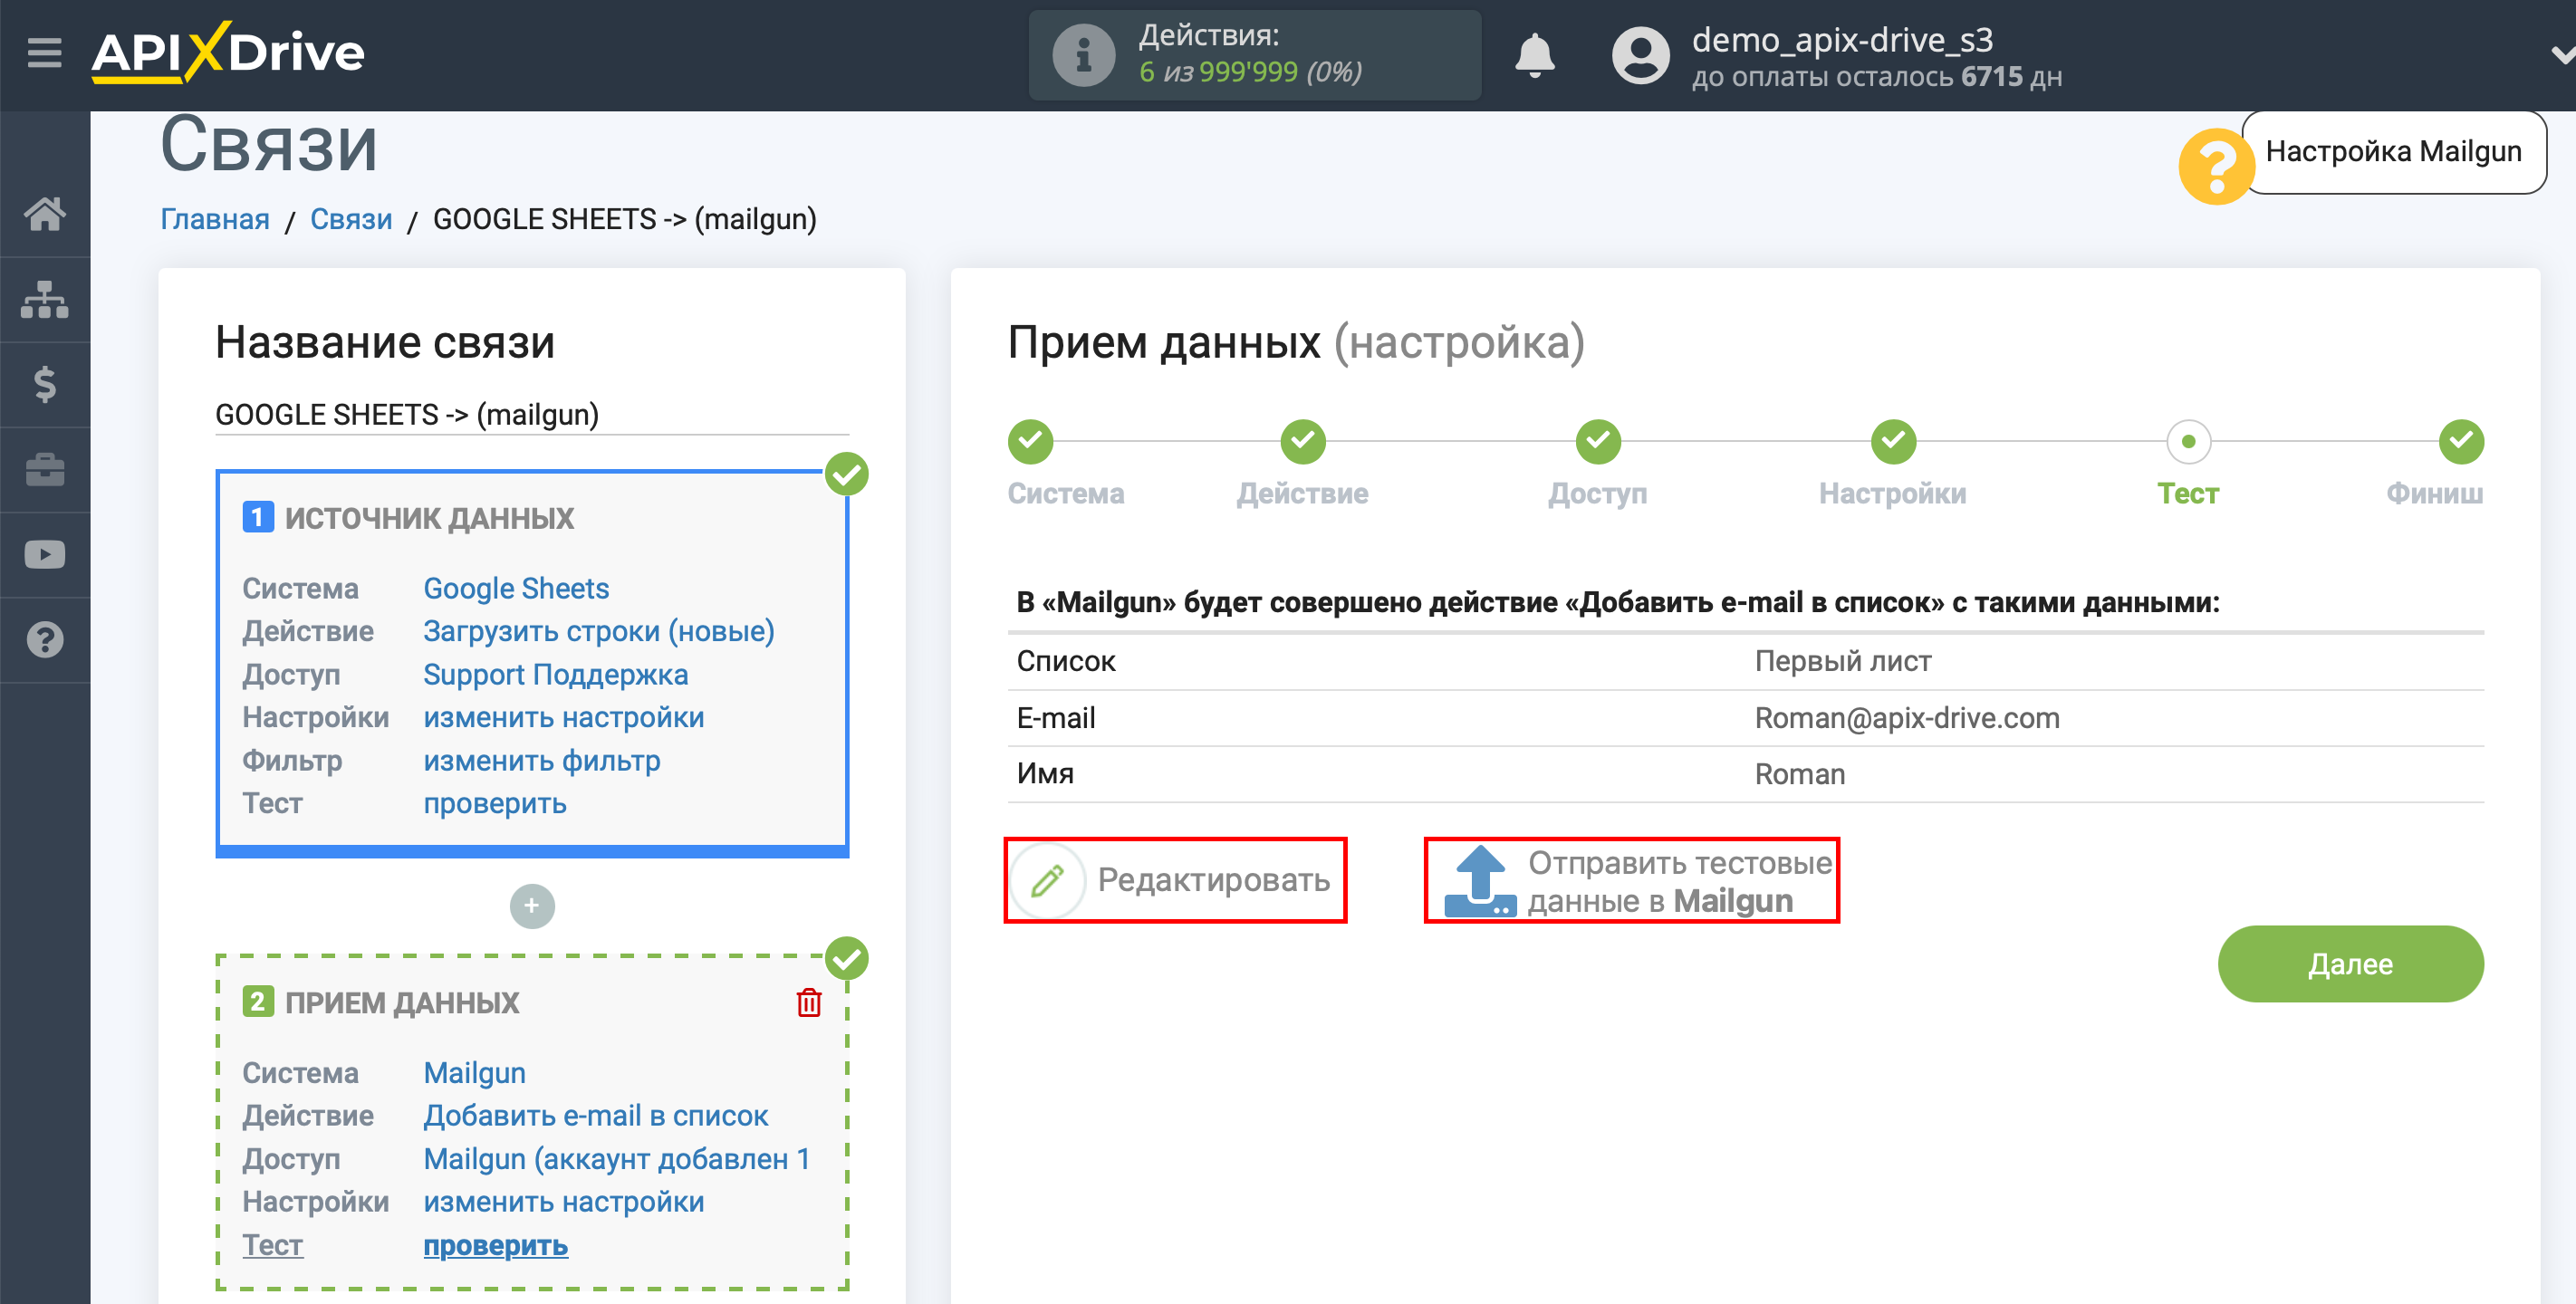The height and width of the screenshot is (1304, 2576).
Task: Click source изменить настройки link
Action: pos(563,717)
